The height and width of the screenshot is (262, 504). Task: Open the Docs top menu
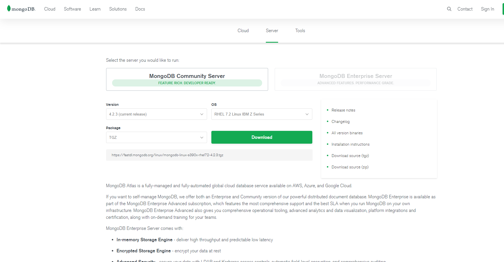pyautogui.click(x=140, y=9)
